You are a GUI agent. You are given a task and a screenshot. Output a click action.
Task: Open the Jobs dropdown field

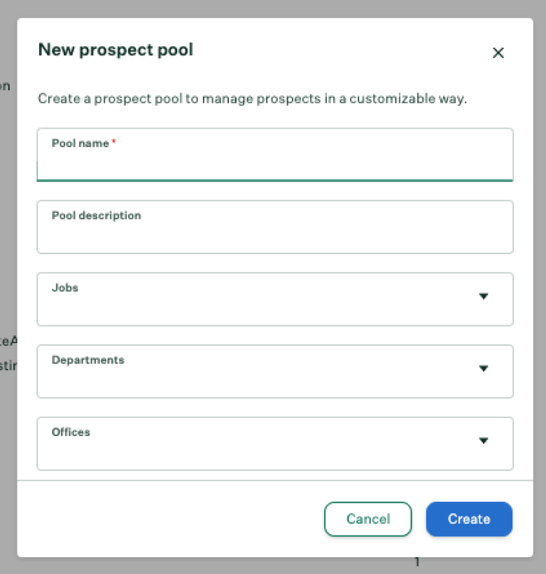pyautogui.click(x=275, y=299)
